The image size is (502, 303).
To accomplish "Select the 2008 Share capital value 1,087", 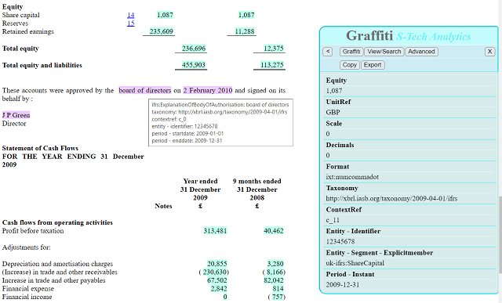I will pyautogui.click(x=246, y=15).
